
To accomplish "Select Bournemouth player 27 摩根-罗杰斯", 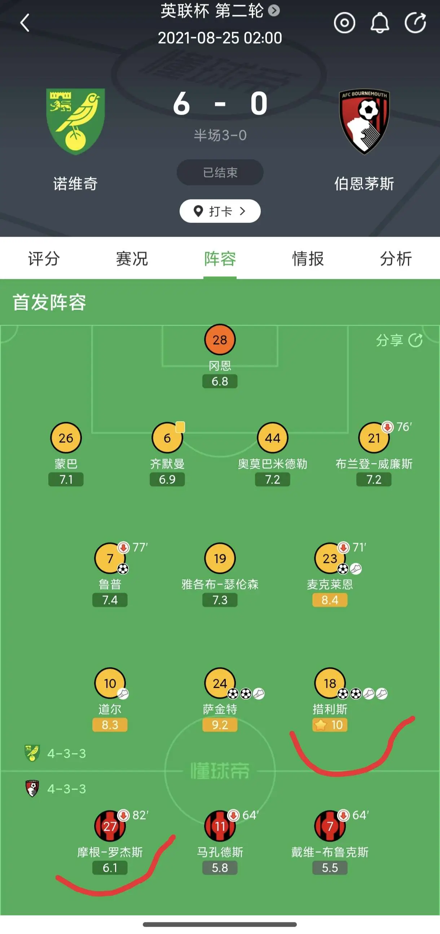I will click(x=110, y=826).
